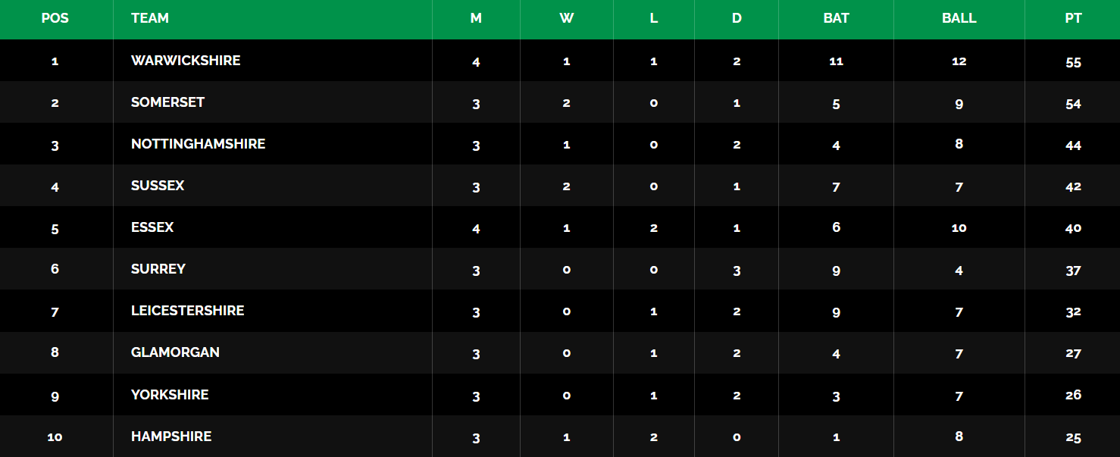Screen dimensions: 1120x457
Task: Click the Essex team name
Action: click(152, 227)
